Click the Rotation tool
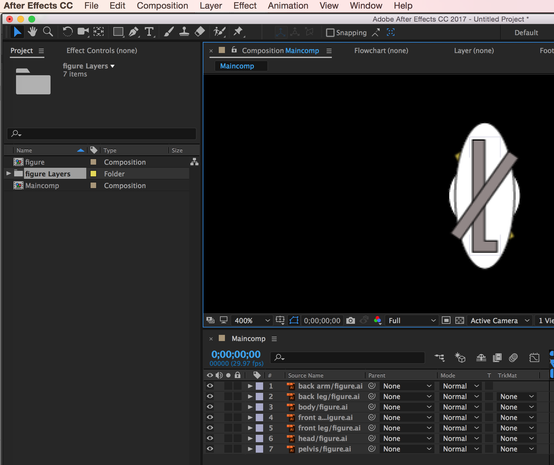This screenshot has height=465, width=554. 67,32
